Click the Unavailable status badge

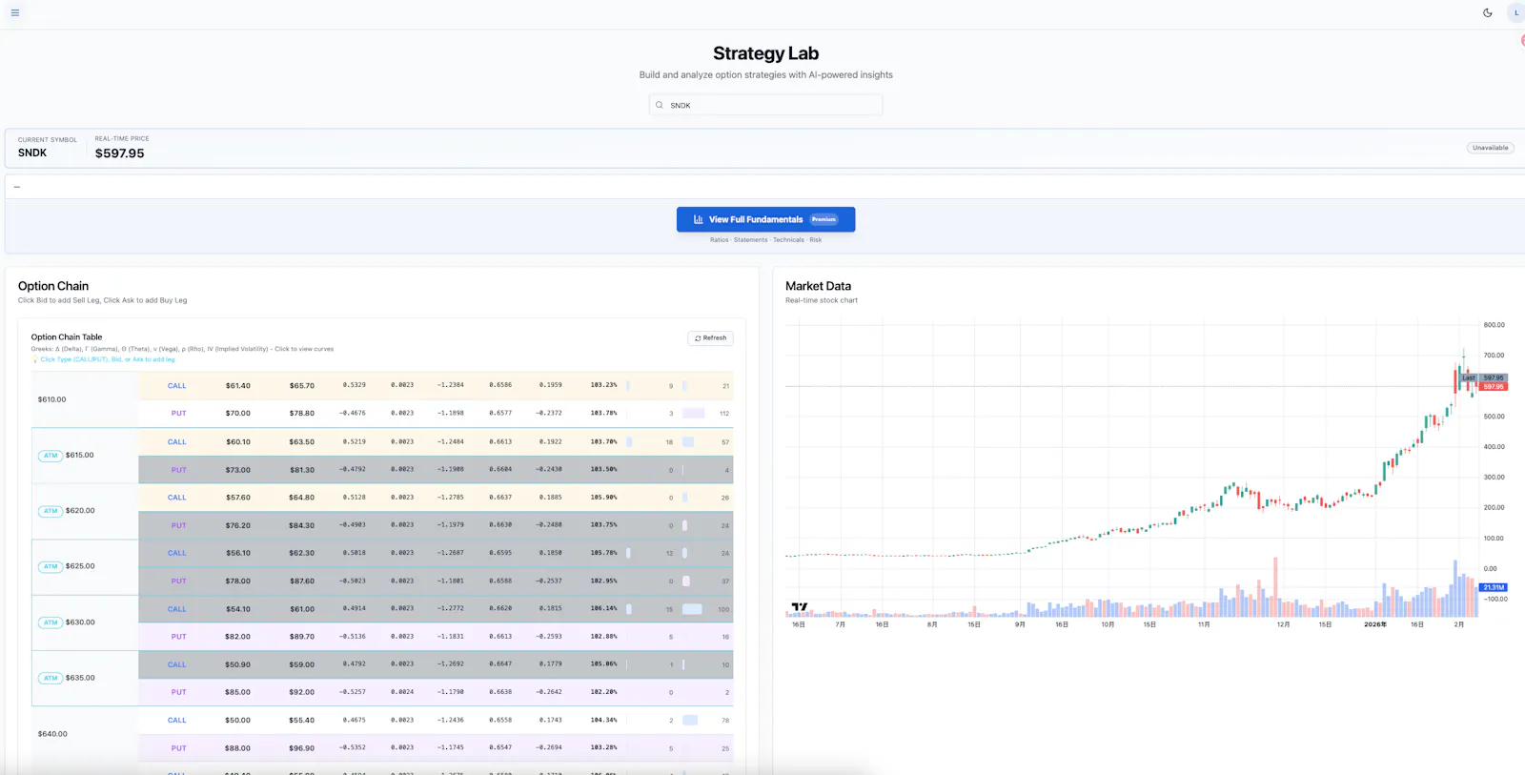coord(1490,148)
